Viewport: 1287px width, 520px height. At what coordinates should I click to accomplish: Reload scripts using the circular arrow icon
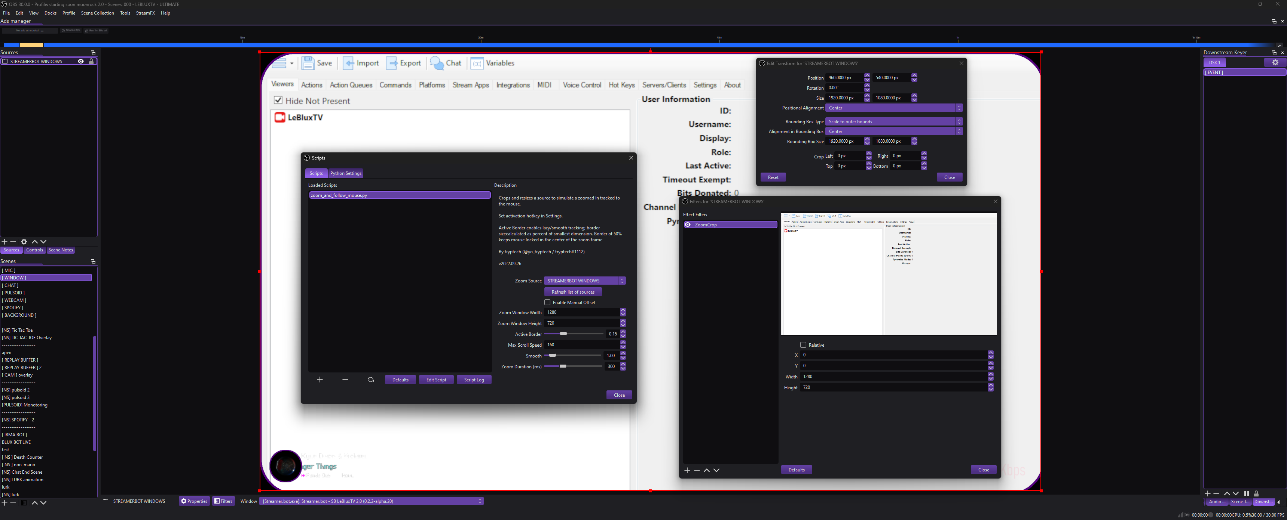click(x=370, y=380)
